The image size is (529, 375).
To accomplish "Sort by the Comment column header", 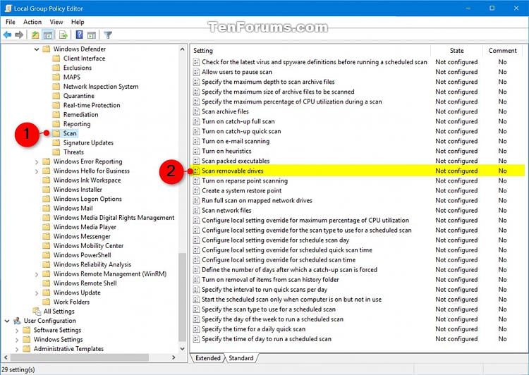I will point(502,51).
